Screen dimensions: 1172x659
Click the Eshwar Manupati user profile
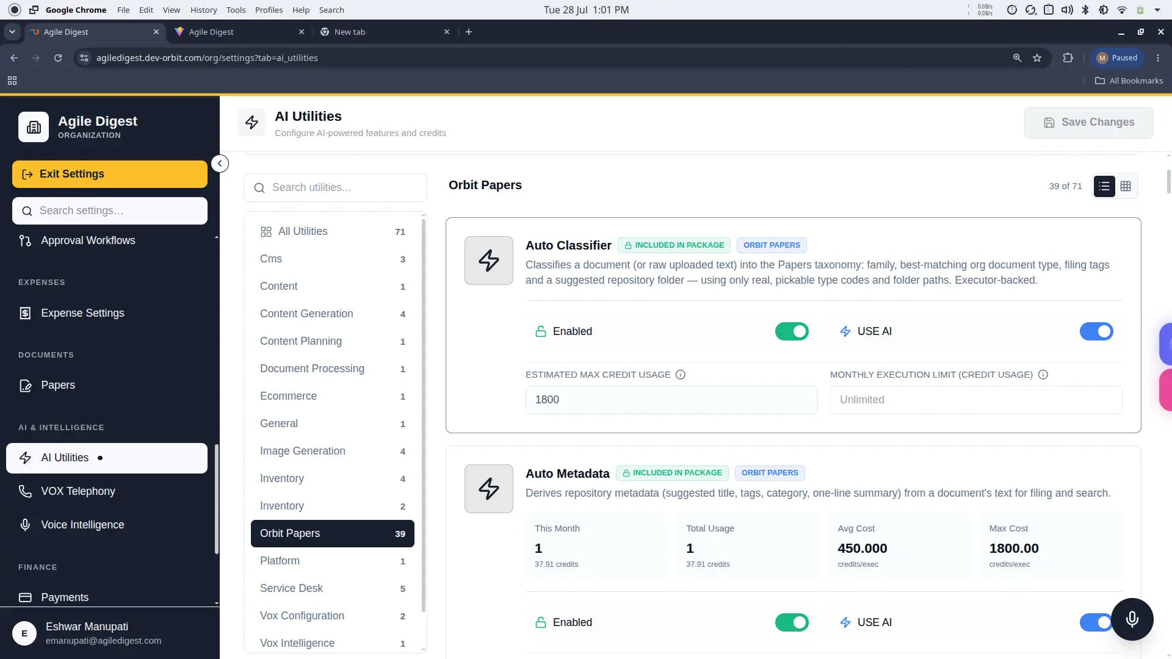110,633
